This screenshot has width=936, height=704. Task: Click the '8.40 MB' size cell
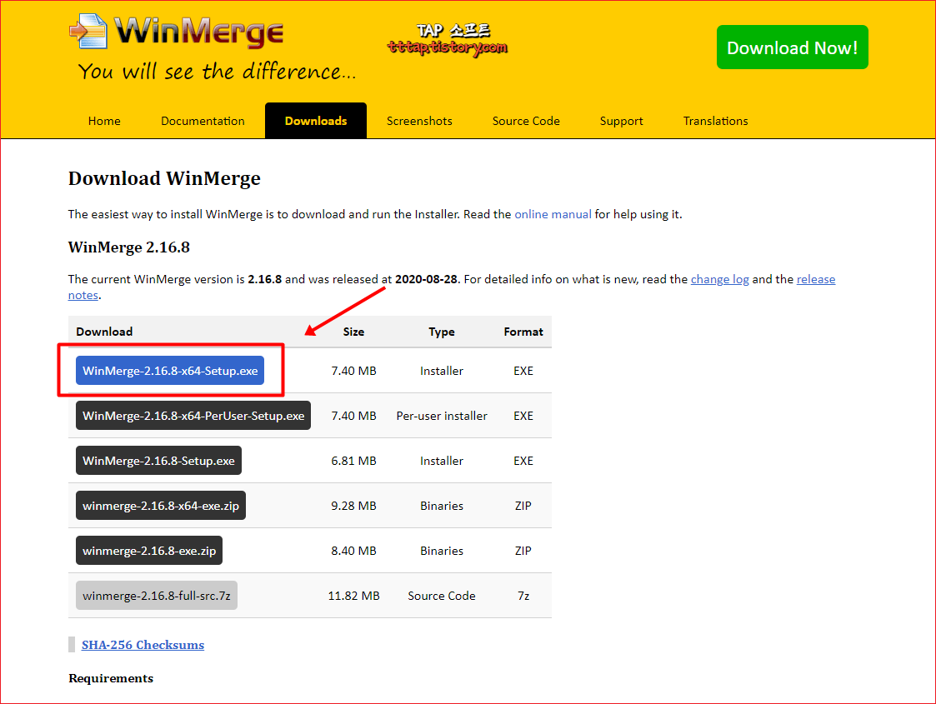[x=354, y=551]
